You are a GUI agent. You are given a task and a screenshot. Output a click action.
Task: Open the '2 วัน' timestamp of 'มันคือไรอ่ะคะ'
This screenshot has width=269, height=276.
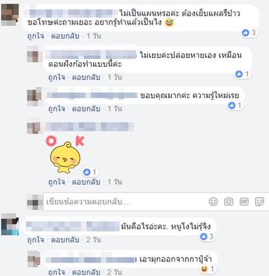point(94,240)
